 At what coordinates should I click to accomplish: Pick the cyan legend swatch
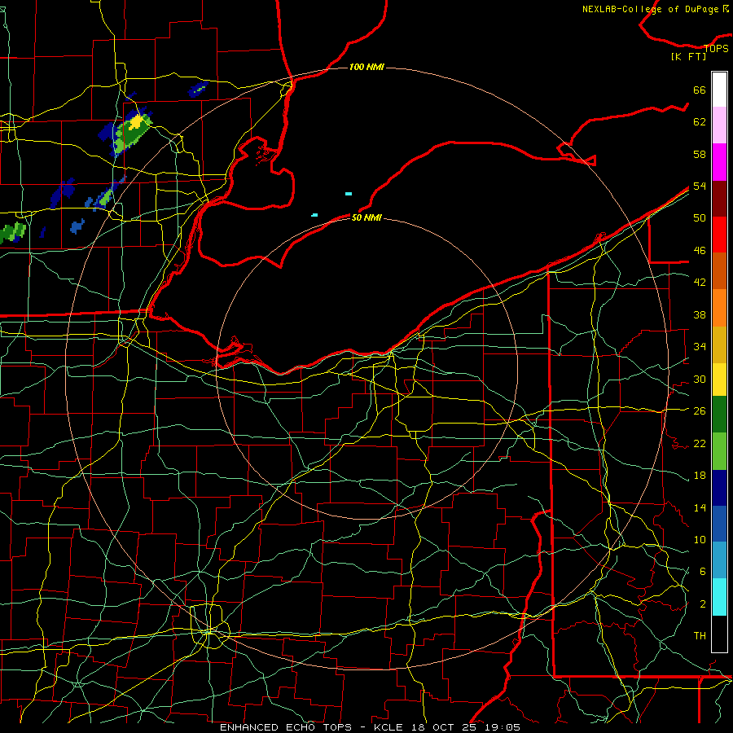(x=719, y=597)
